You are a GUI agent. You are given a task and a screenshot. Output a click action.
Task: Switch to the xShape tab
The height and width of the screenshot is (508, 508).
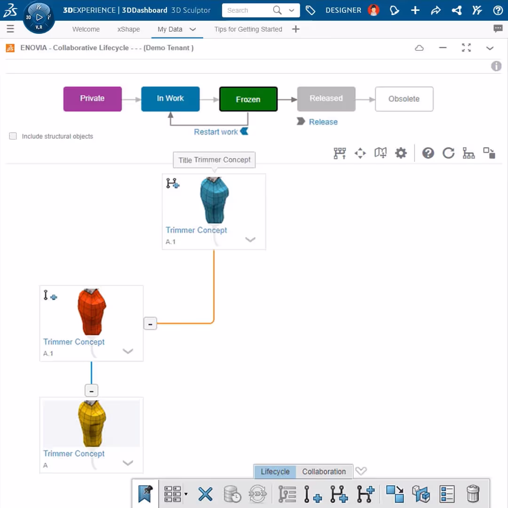coord(128,29)
